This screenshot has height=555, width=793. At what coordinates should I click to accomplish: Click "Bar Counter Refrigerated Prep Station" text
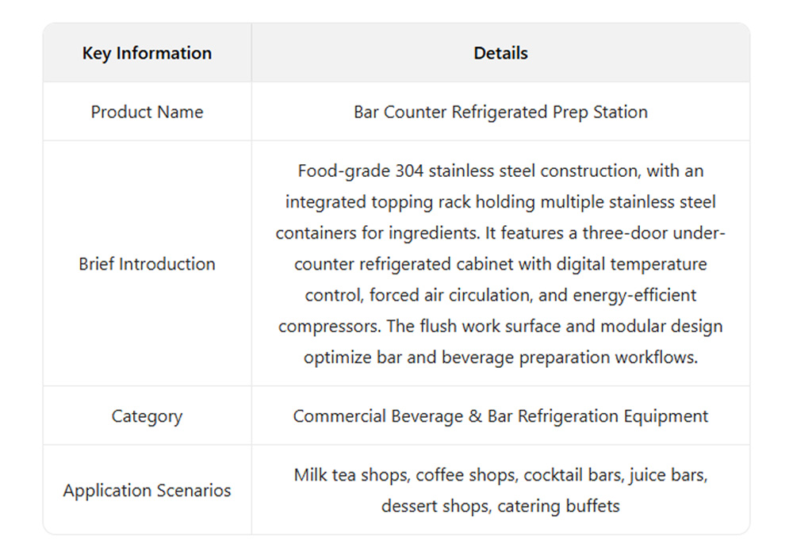pos(500,112)
